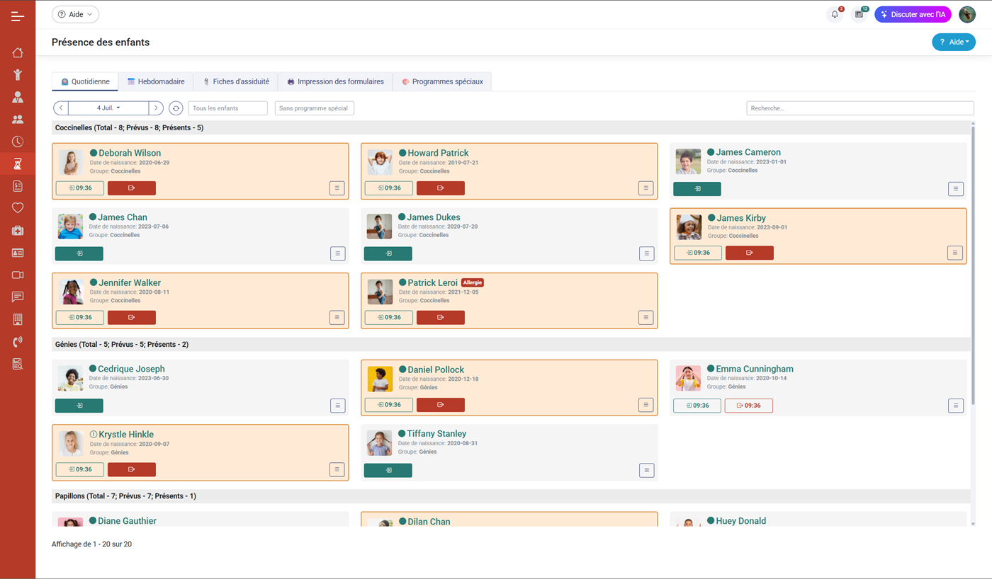This screenshot has height=579, width=992.
Task: Open the video camera sidebar icon
Action: point(18,275)
